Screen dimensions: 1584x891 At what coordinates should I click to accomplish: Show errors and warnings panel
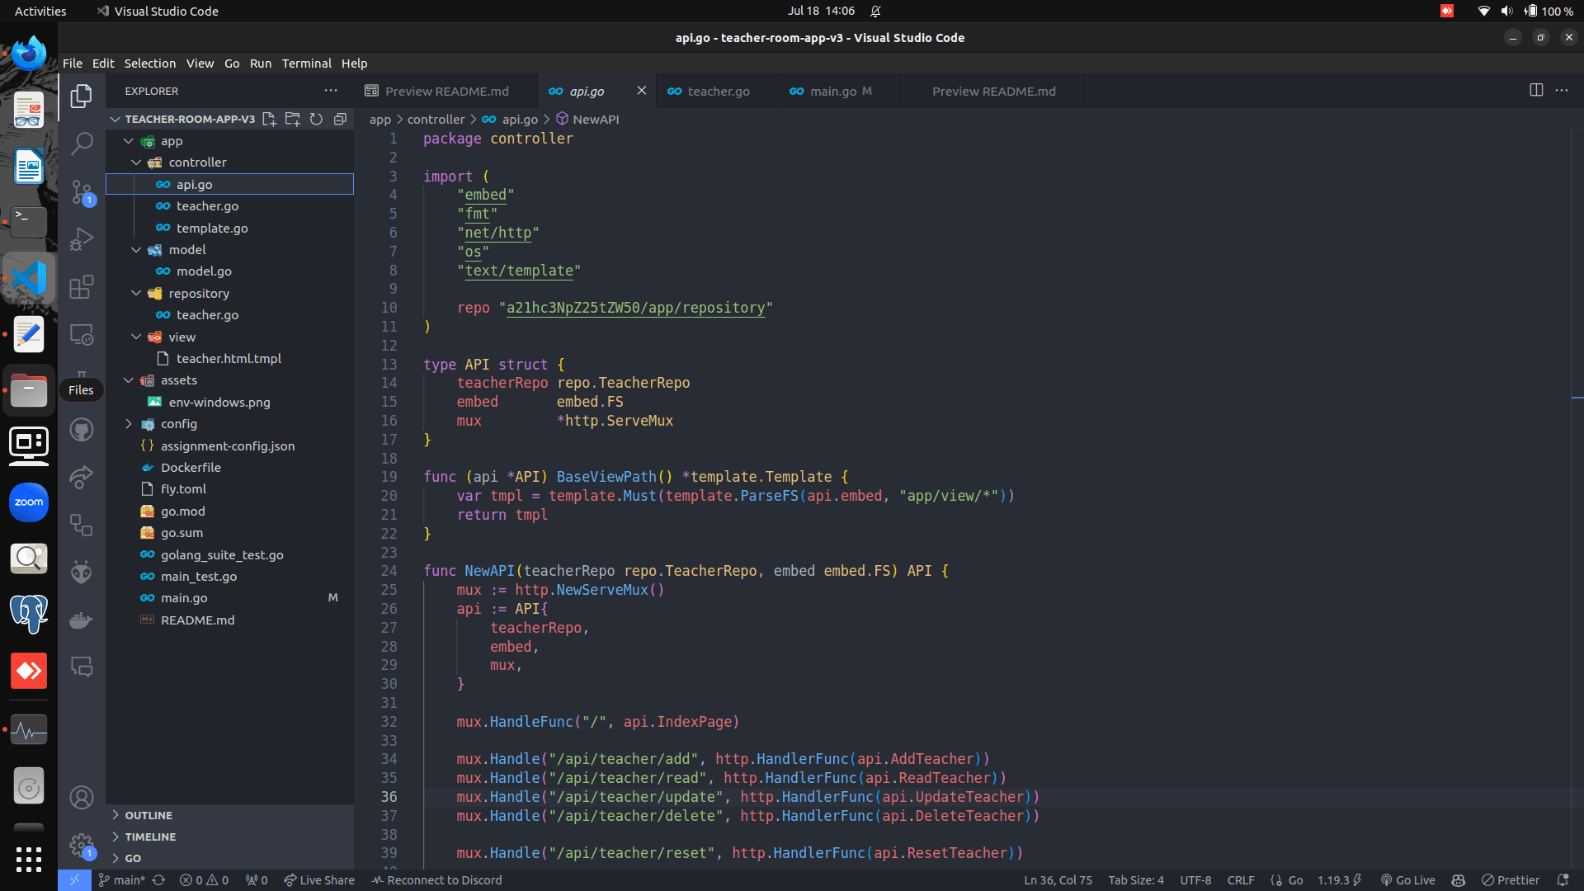click(x=204, y=880)
